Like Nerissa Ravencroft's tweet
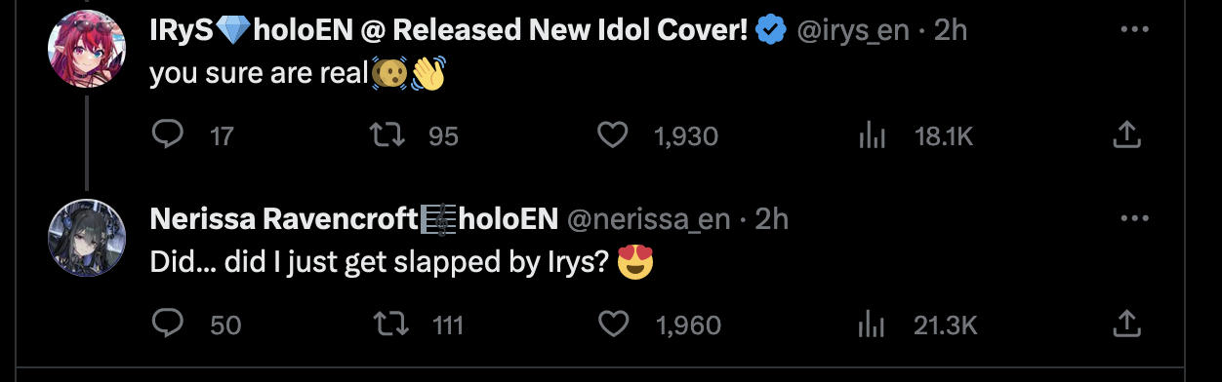The image size is (1222, 382). [x=612, y=324]
